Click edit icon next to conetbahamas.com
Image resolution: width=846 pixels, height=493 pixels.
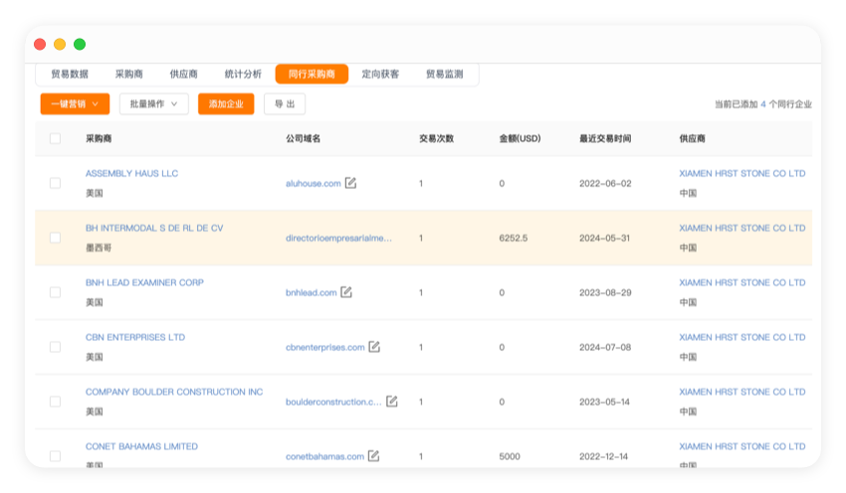(373, 456)
